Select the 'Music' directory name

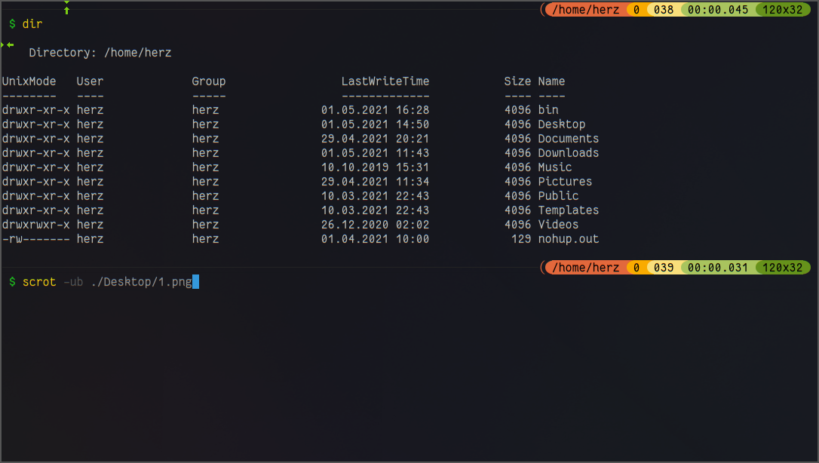click(x=555, y=167)
